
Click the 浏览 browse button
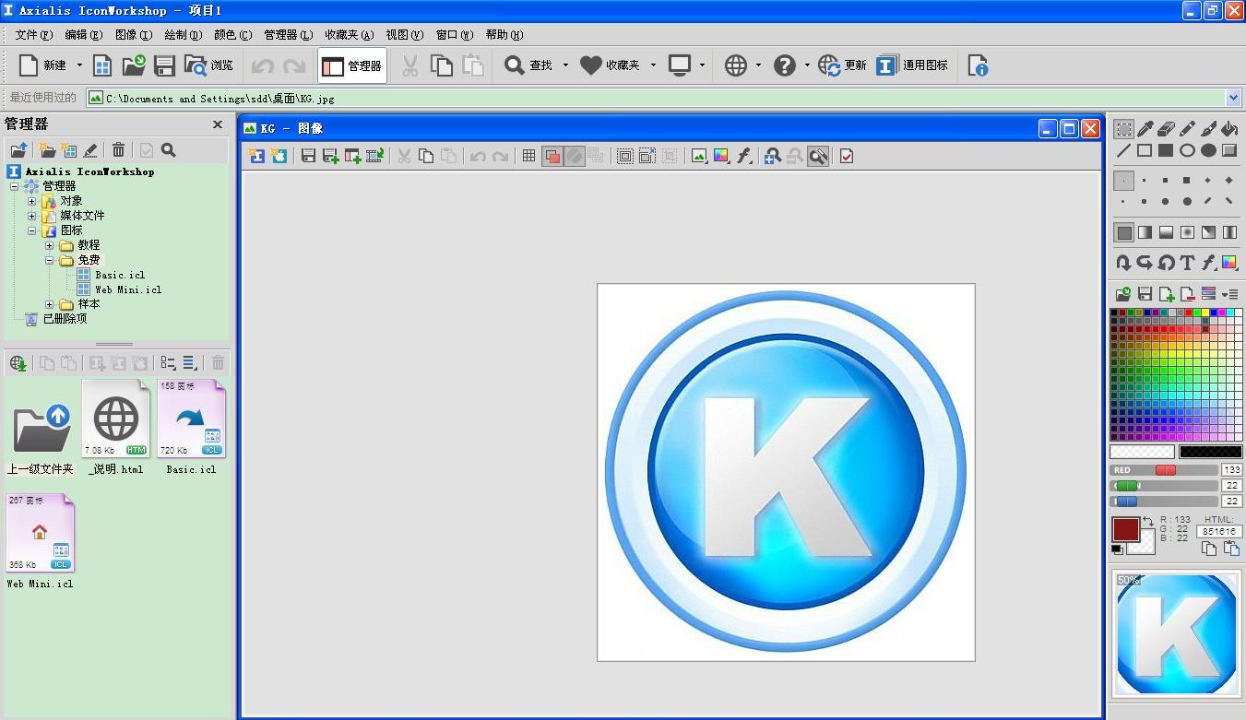tap(209, 65)
